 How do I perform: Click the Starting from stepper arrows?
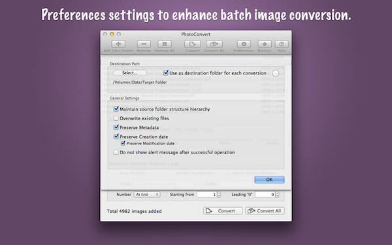pyautogui.click(x=219, y=195)
